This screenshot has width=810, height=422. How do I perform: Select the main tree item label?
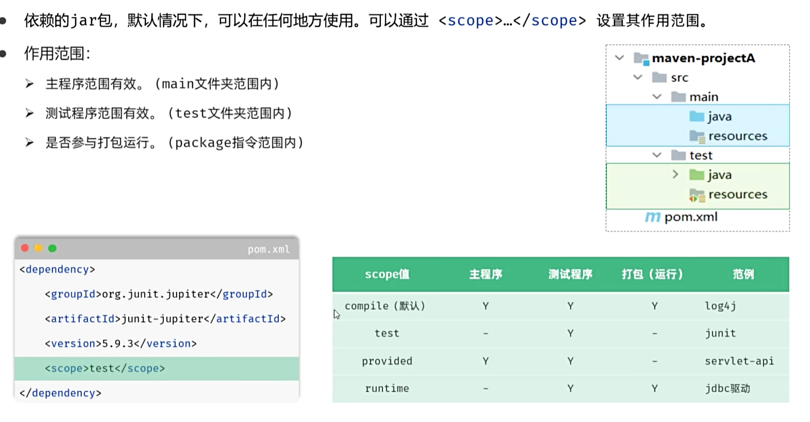[x=704, y=97]
